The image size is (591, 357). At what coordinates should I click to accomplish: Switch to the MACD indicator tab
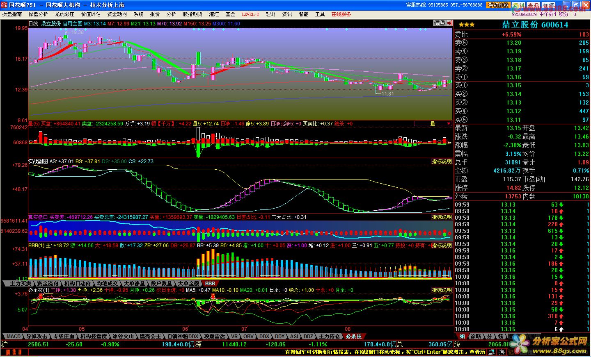click(x=13, y=337)
